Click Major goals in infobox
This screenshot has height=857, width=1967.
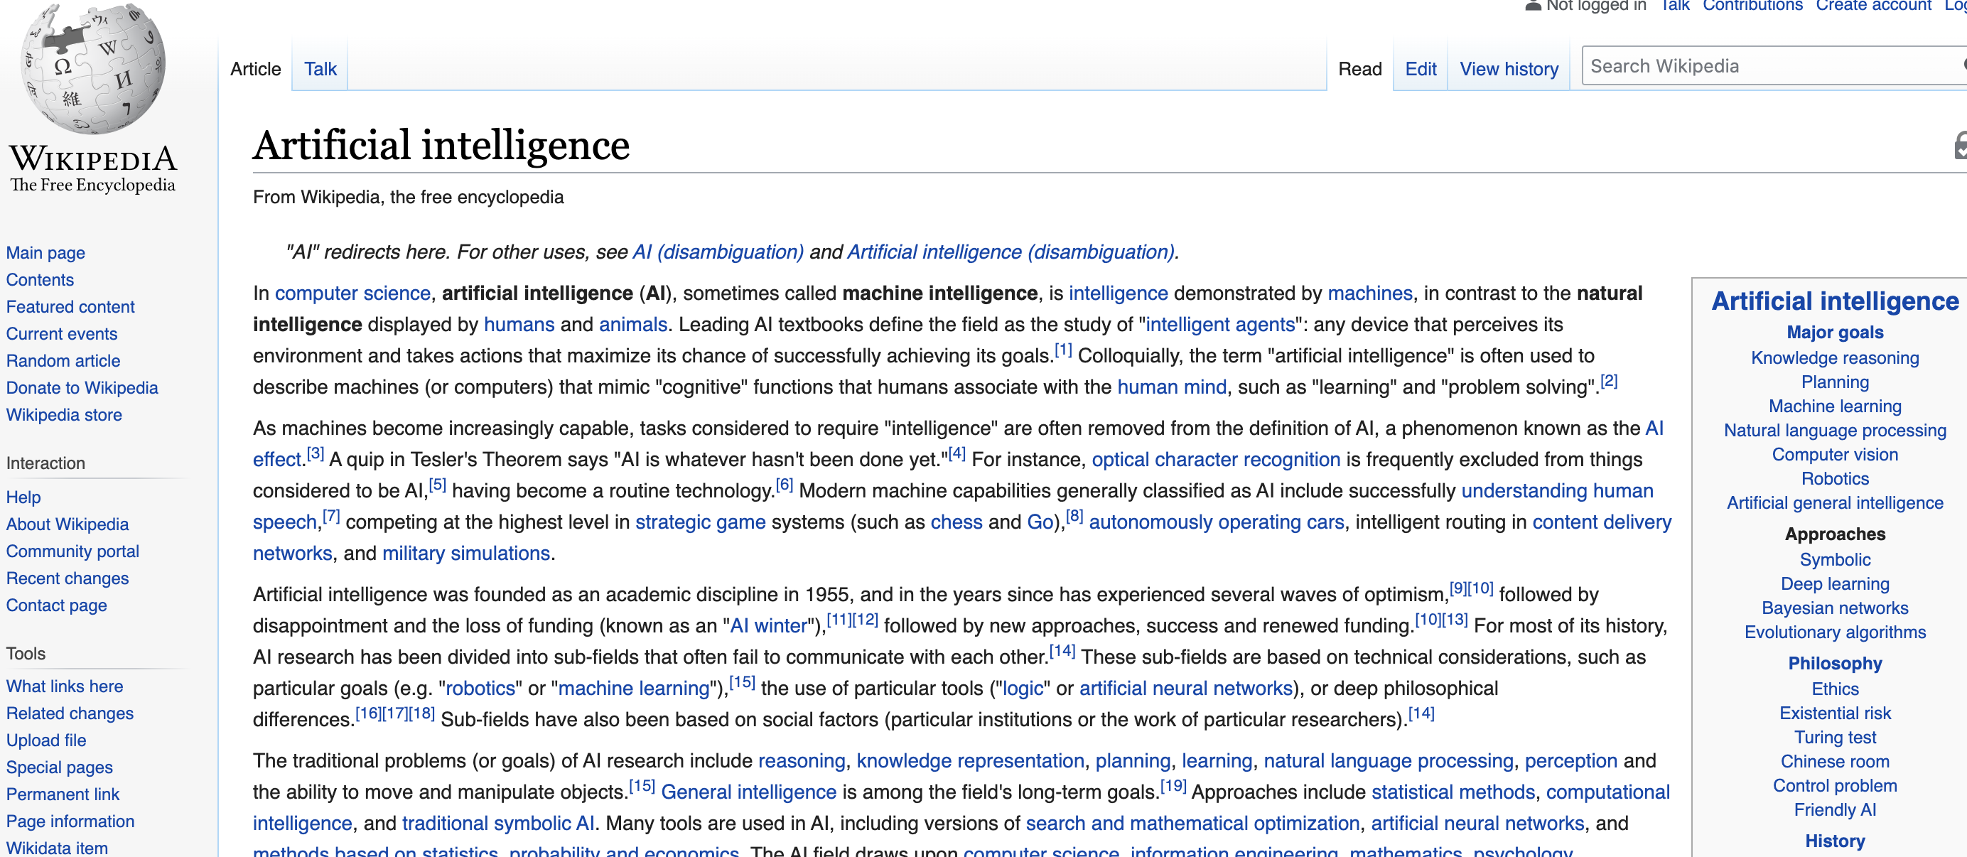click(1835, 333)
